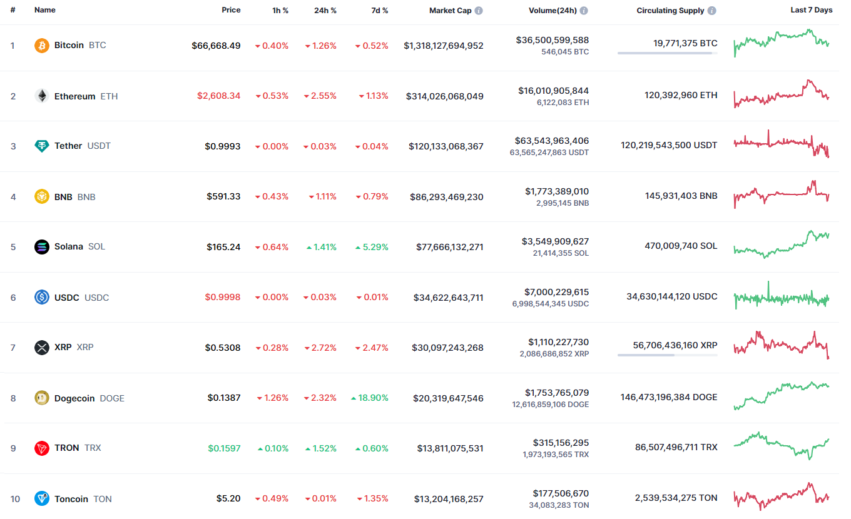The width and height of the screenshot is (851, 519).
Task: Click the Volume(24h) info icon
Action: tap(584, 11)
